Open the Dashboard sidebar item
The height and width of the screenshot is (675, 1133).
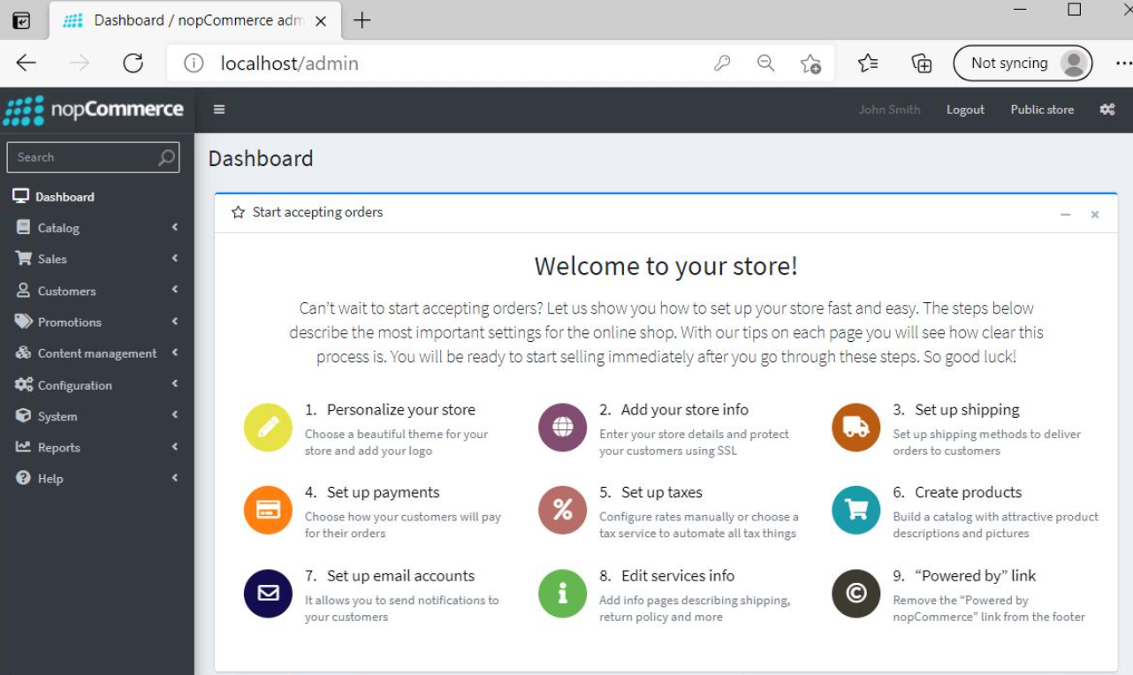click(x=97, y=196)
